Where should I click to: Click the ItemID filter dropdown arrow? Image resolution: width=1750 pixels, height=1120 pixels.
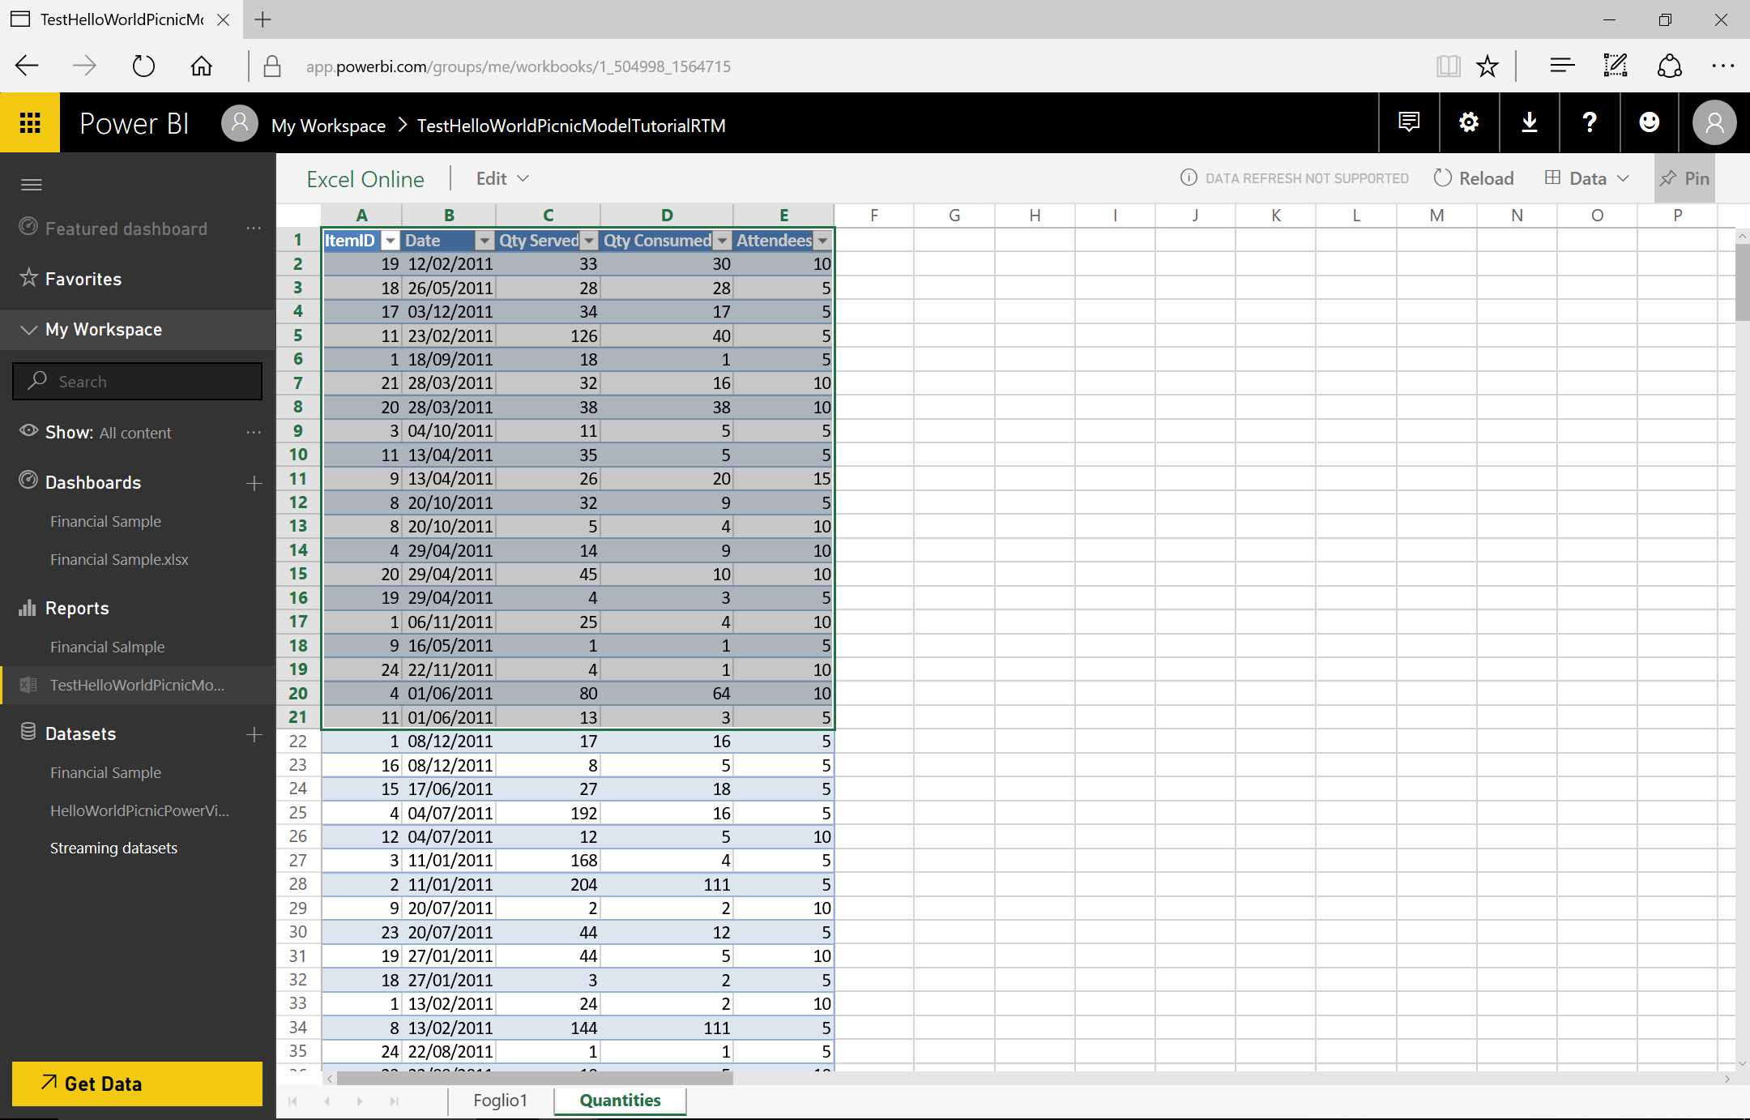[x=391, y=241]
